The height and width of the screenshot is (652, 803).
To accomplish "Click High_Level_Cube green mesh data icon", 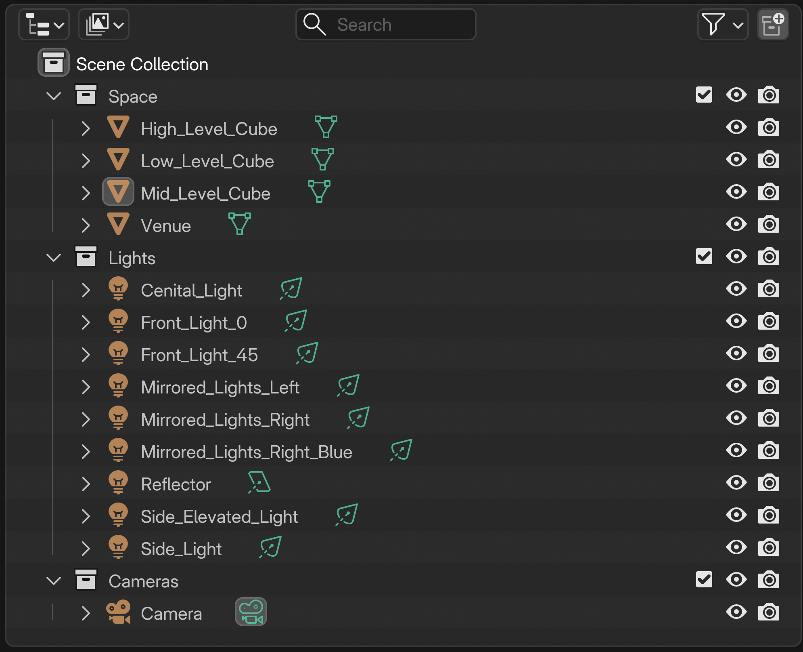I will [x=326, y=127].
